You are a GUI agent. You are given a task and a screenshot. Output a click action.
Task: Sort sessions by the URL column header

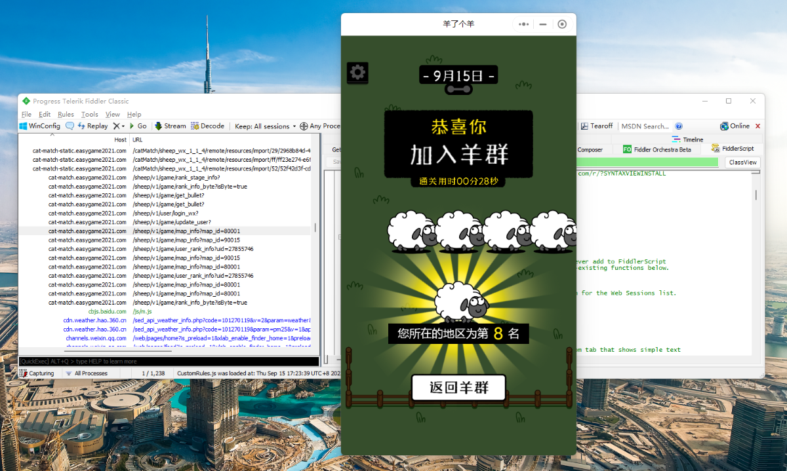138,140
